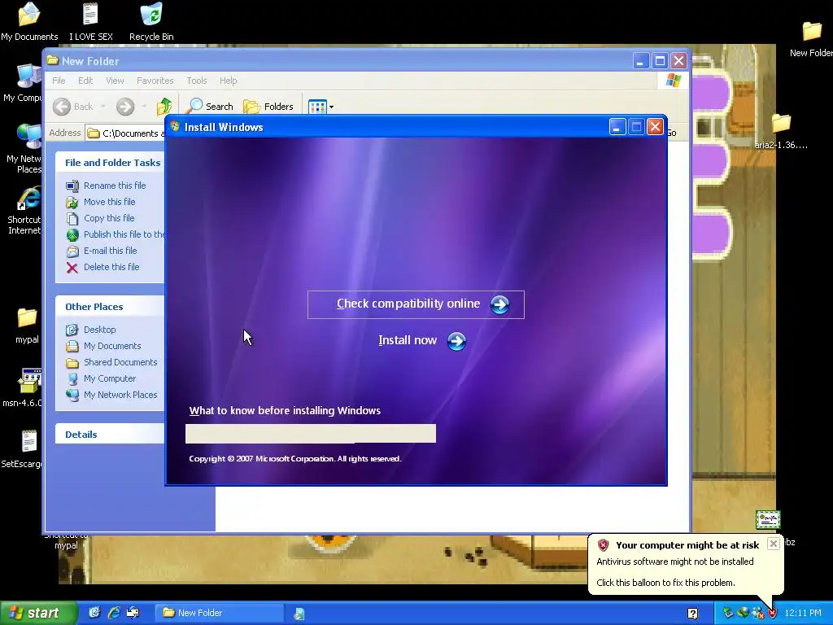833x625 pixels.
Task: Collapse the File and Folder Tasks header
Action: tap(110, 163)
